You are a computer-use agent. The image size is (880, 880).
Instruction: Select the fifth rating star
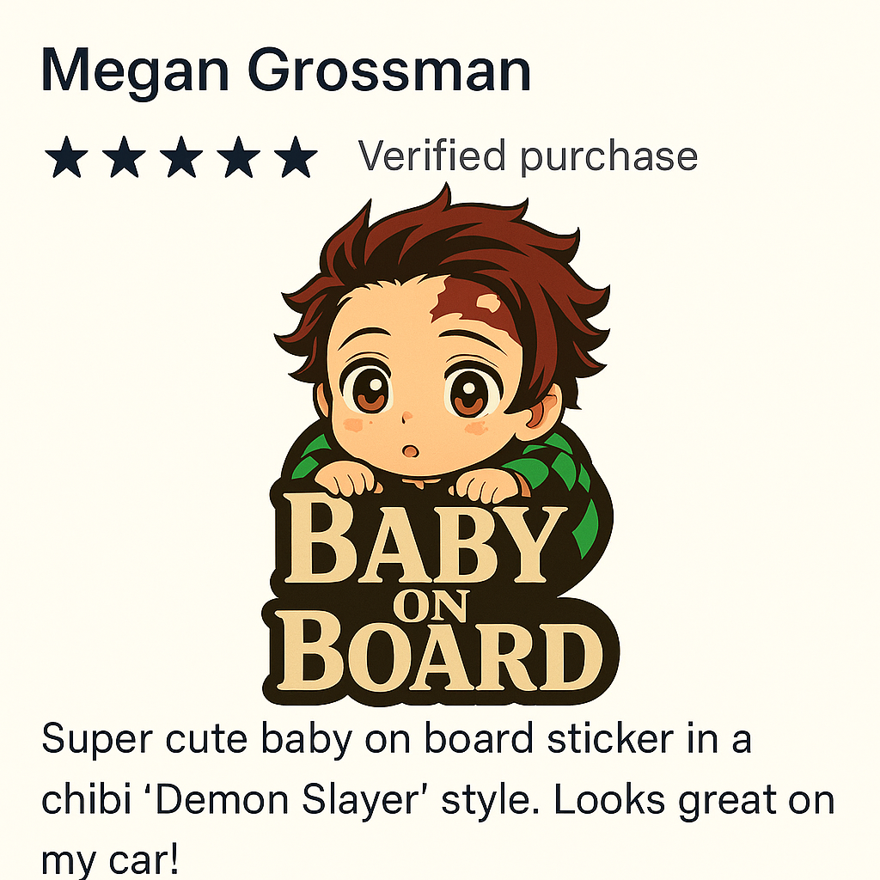[296, 157]
